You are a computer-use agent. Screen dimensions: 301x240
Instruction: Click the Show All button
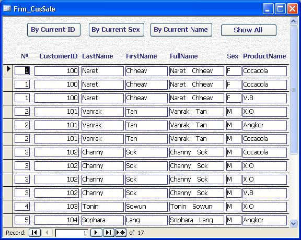coord(249,30)
